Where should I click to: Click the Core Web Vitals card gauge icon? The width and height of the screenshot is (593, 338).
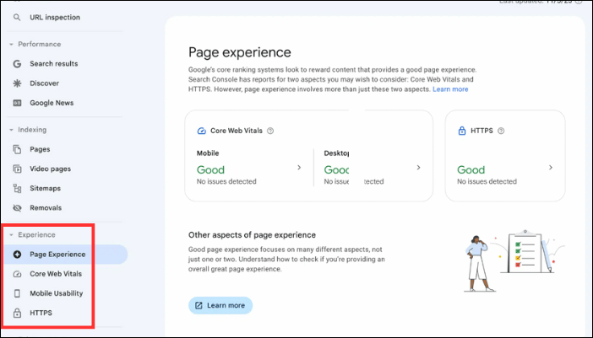[x=202, y=131]
